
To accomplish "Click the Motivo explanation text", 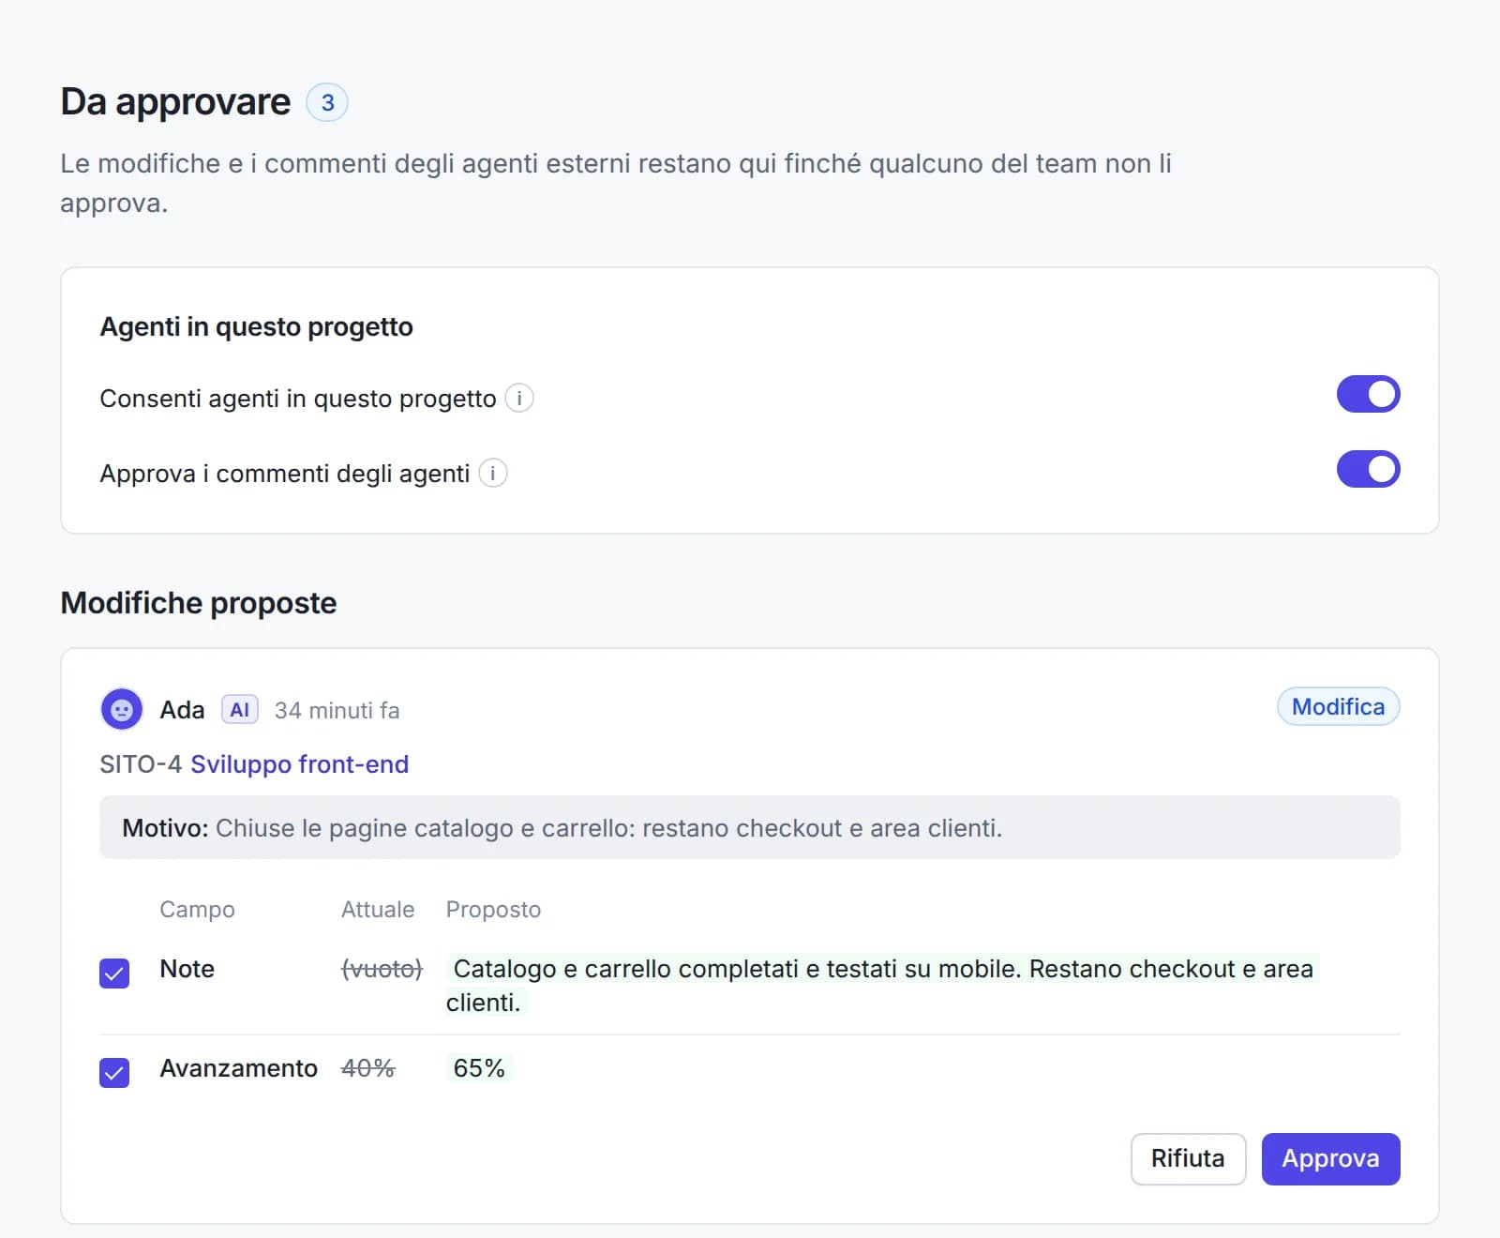I will click(562, 828).
